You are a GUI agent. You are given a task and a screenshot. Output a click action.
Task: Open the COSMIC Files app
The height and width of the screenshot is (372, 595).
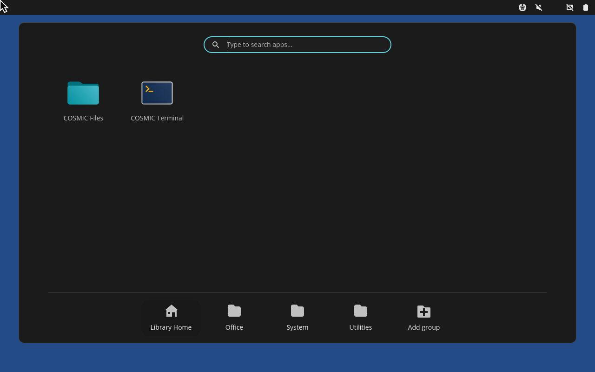point(83,100)
